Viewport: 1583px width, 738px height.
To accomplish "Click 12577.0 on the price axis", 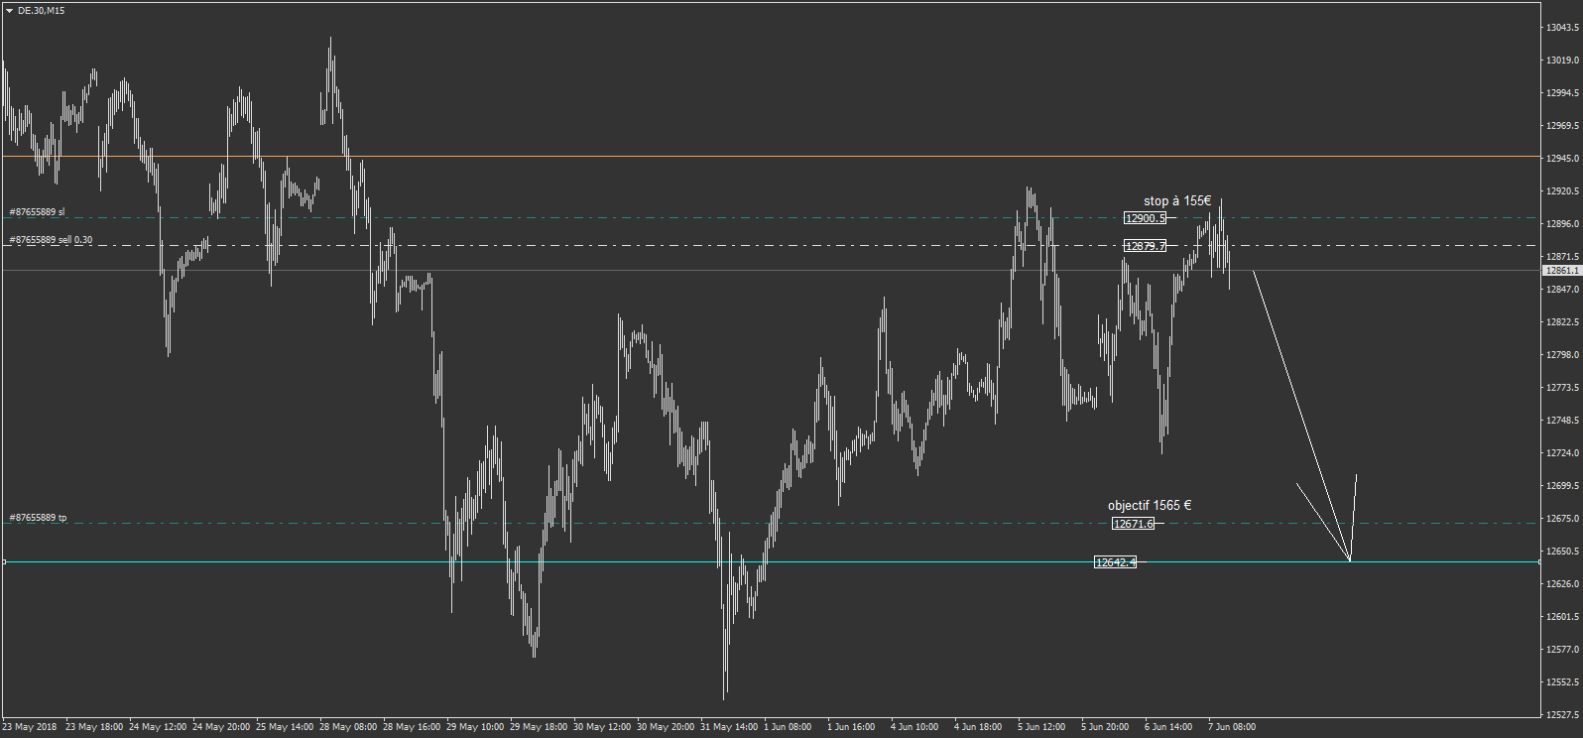I will tap(1562, 650).
